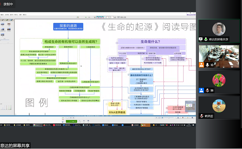Image resolution: width=242 pixels, height=149 pixels.
Task: Open the WeChat item in the taskbar
Action: [x=145, y=125]
